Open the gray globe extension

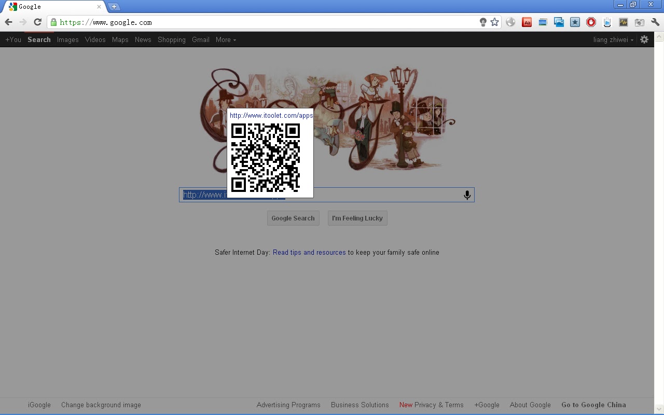(x=510, y=22)
